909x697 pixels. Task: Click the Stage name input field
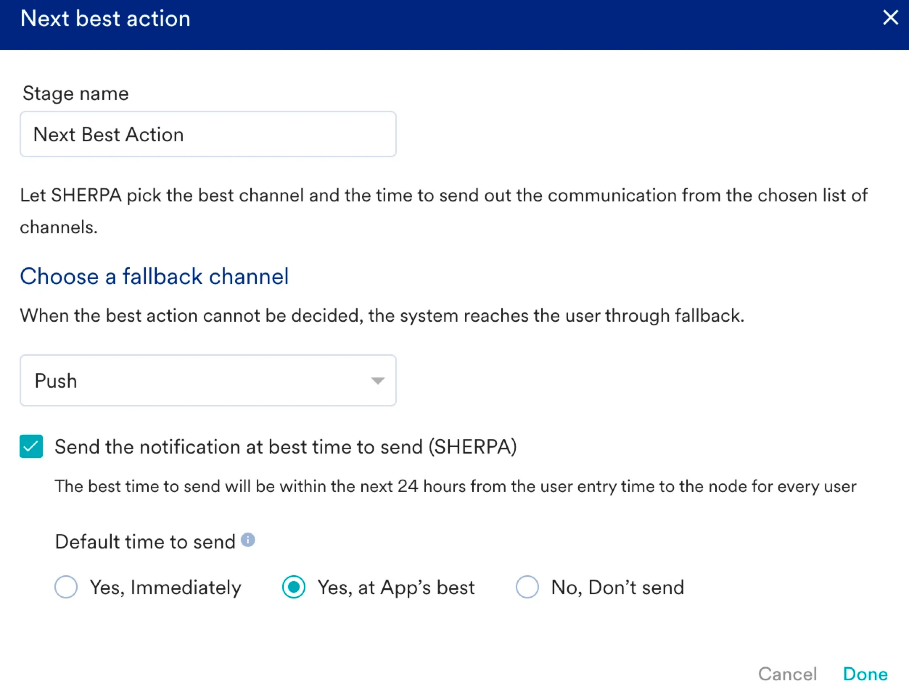pos(208,134)
